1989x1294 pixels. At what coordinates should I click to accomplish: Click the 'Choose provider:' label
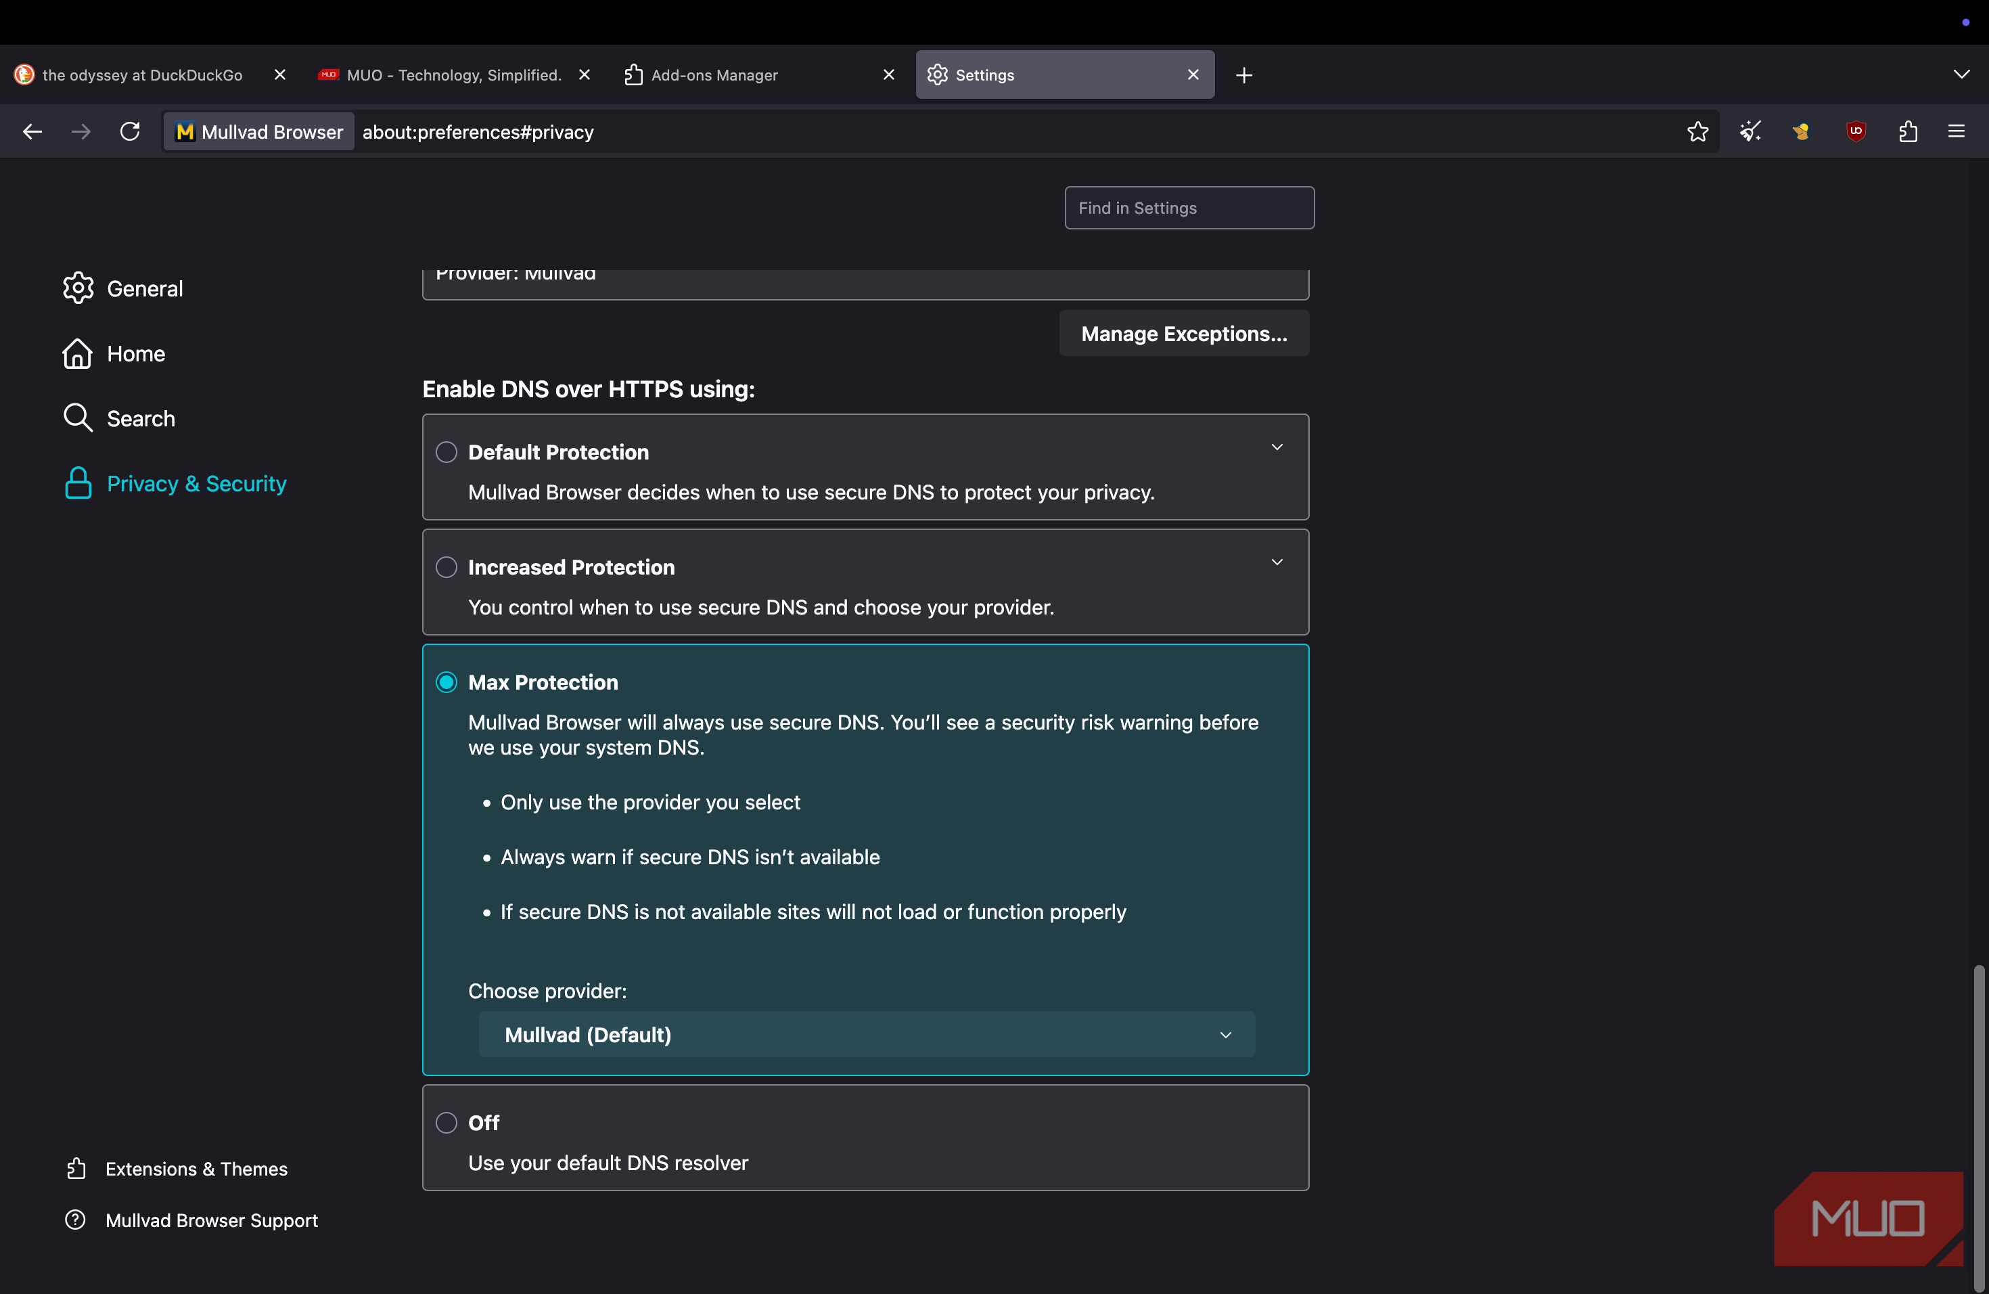point(547,991)
